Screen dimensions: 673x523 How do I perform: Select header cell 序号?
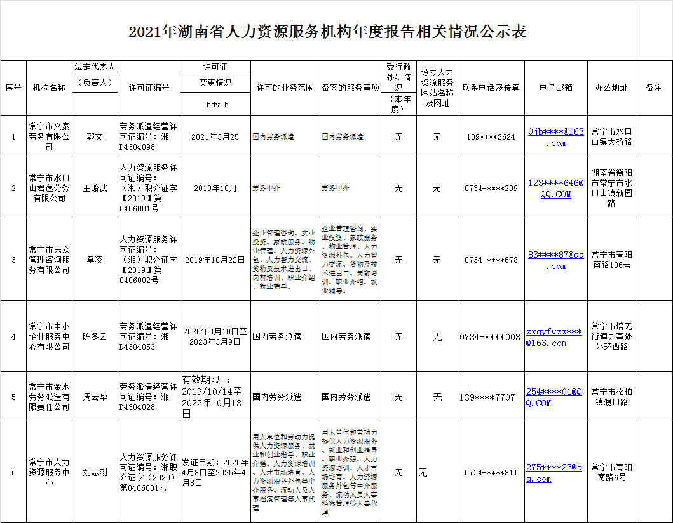(x=13, y=88)
